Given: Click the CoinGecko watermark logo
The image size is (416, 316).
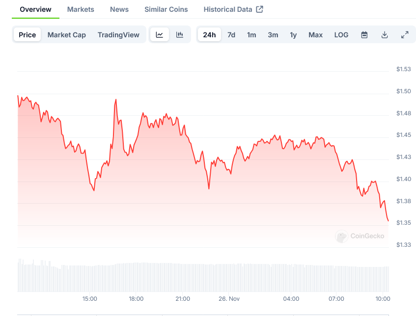Looking at the screenshot, I should point(360,236).
